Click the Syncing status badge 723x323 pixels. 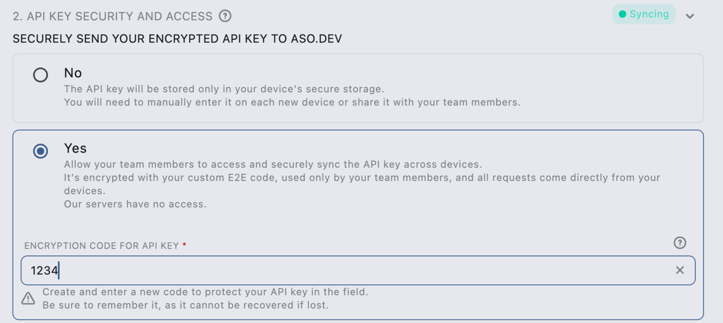click(x=644, y=14)
